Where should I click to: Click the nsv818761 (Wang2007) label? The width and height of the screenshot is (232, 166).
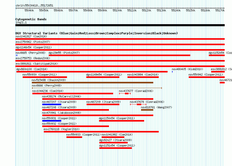156,107
